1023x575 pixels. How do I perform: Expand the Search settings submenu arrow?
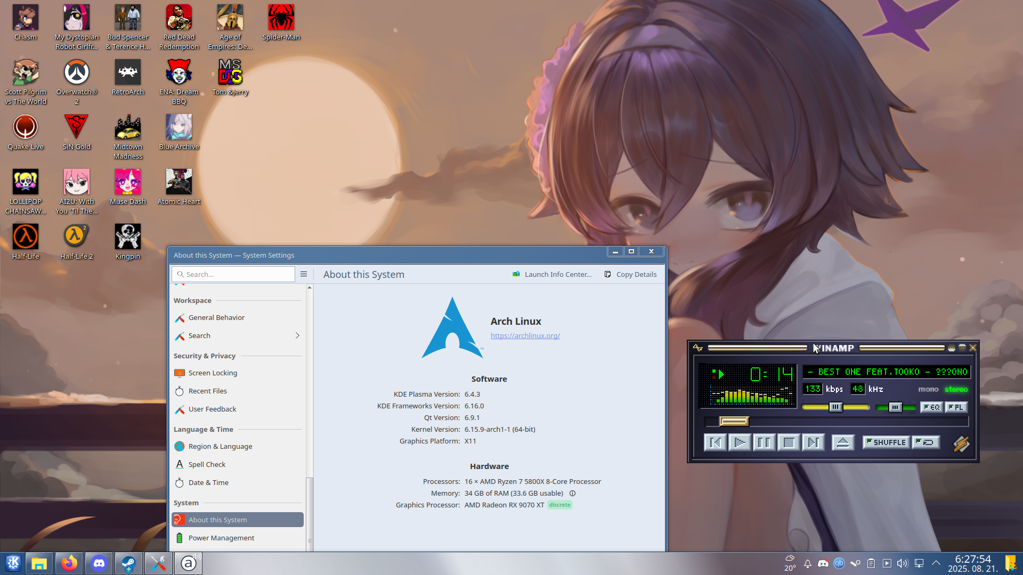click(x=297, y=335)
